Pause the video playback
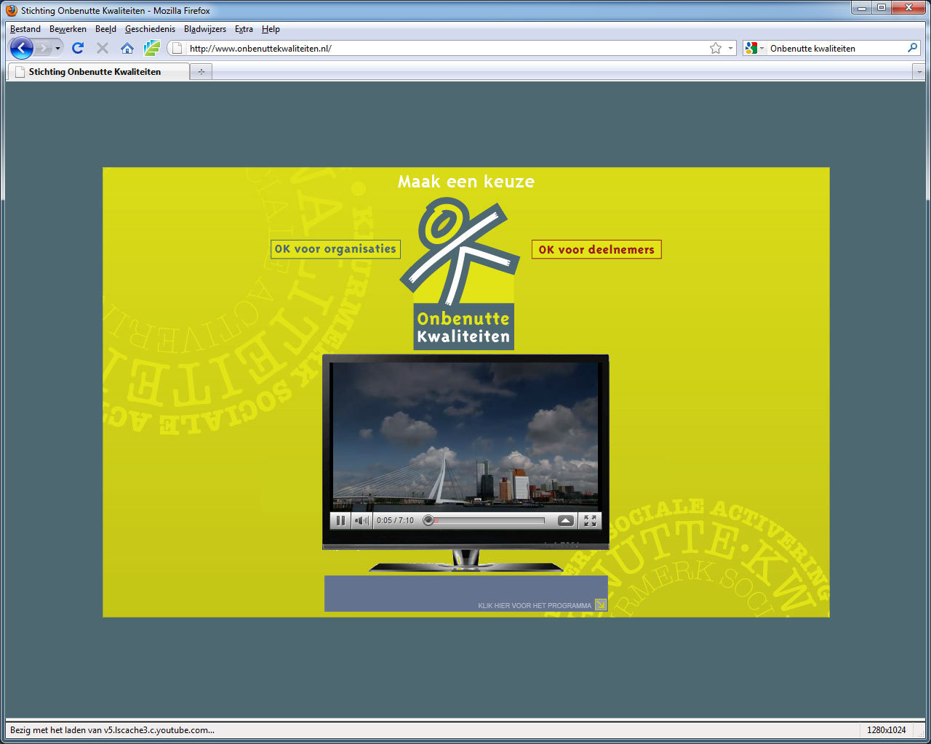 (x=340, y=520)
